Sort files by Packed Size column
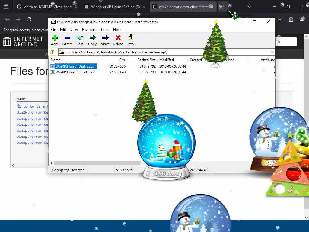 click(142, 60)
